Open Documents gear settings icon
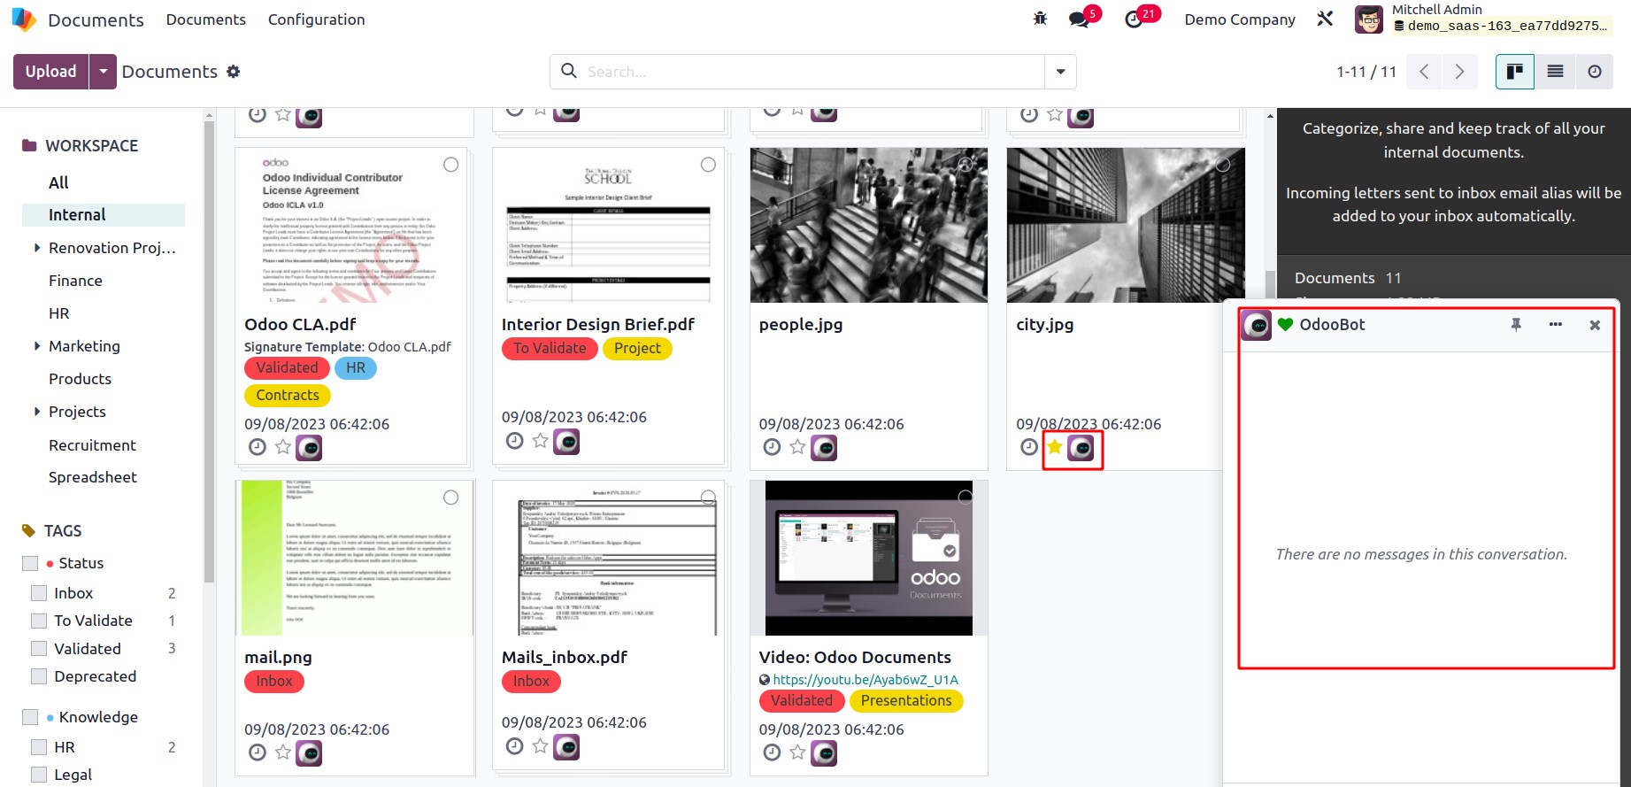 234,72
